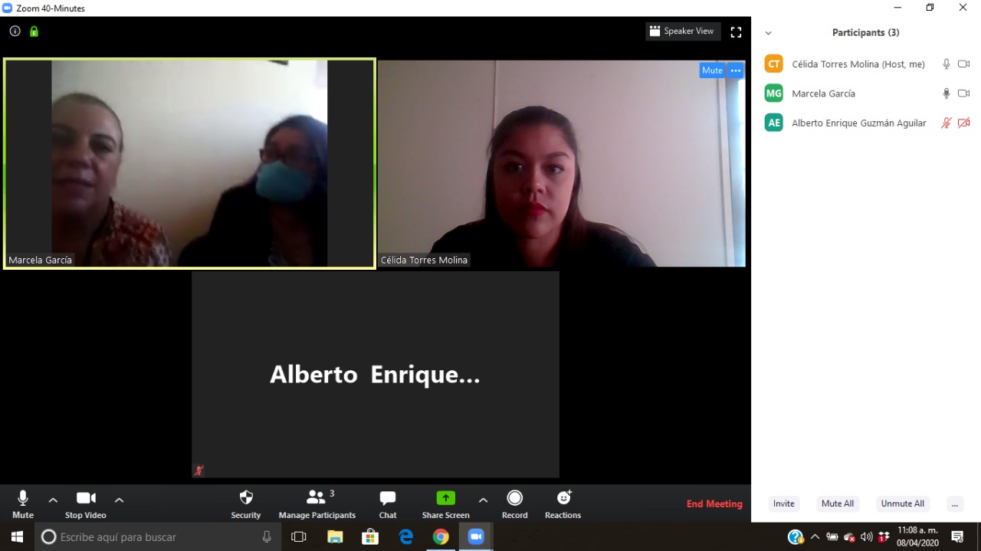Toggle Marcela García's microphone in the participants list

[x=947, y=93]
